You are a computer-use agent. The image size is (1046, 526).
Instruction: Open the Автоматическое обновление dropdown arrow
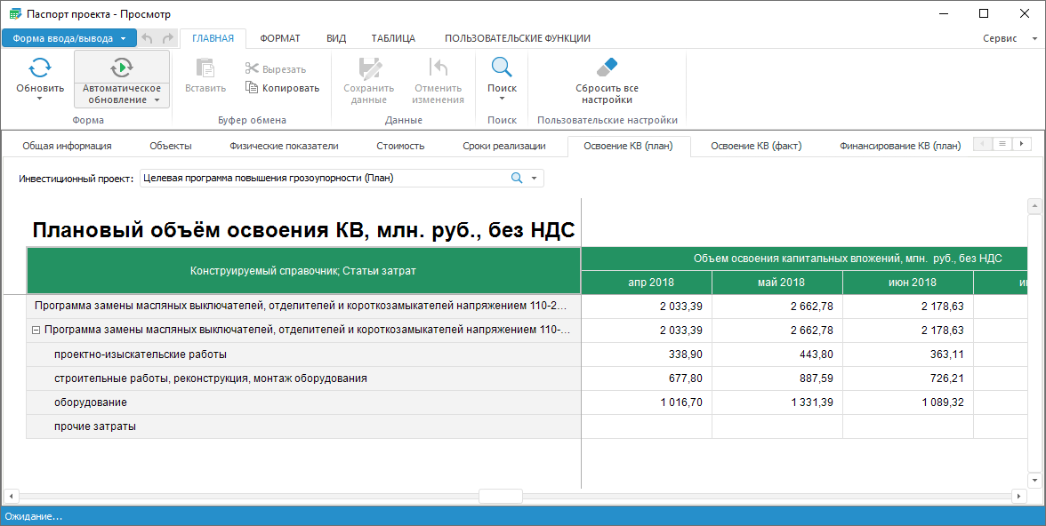[157, 100]
